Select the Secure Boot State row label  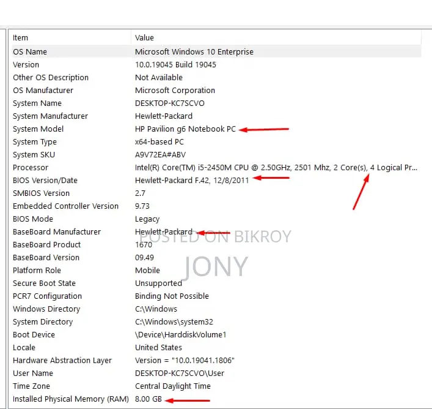(x=44, y=283)
